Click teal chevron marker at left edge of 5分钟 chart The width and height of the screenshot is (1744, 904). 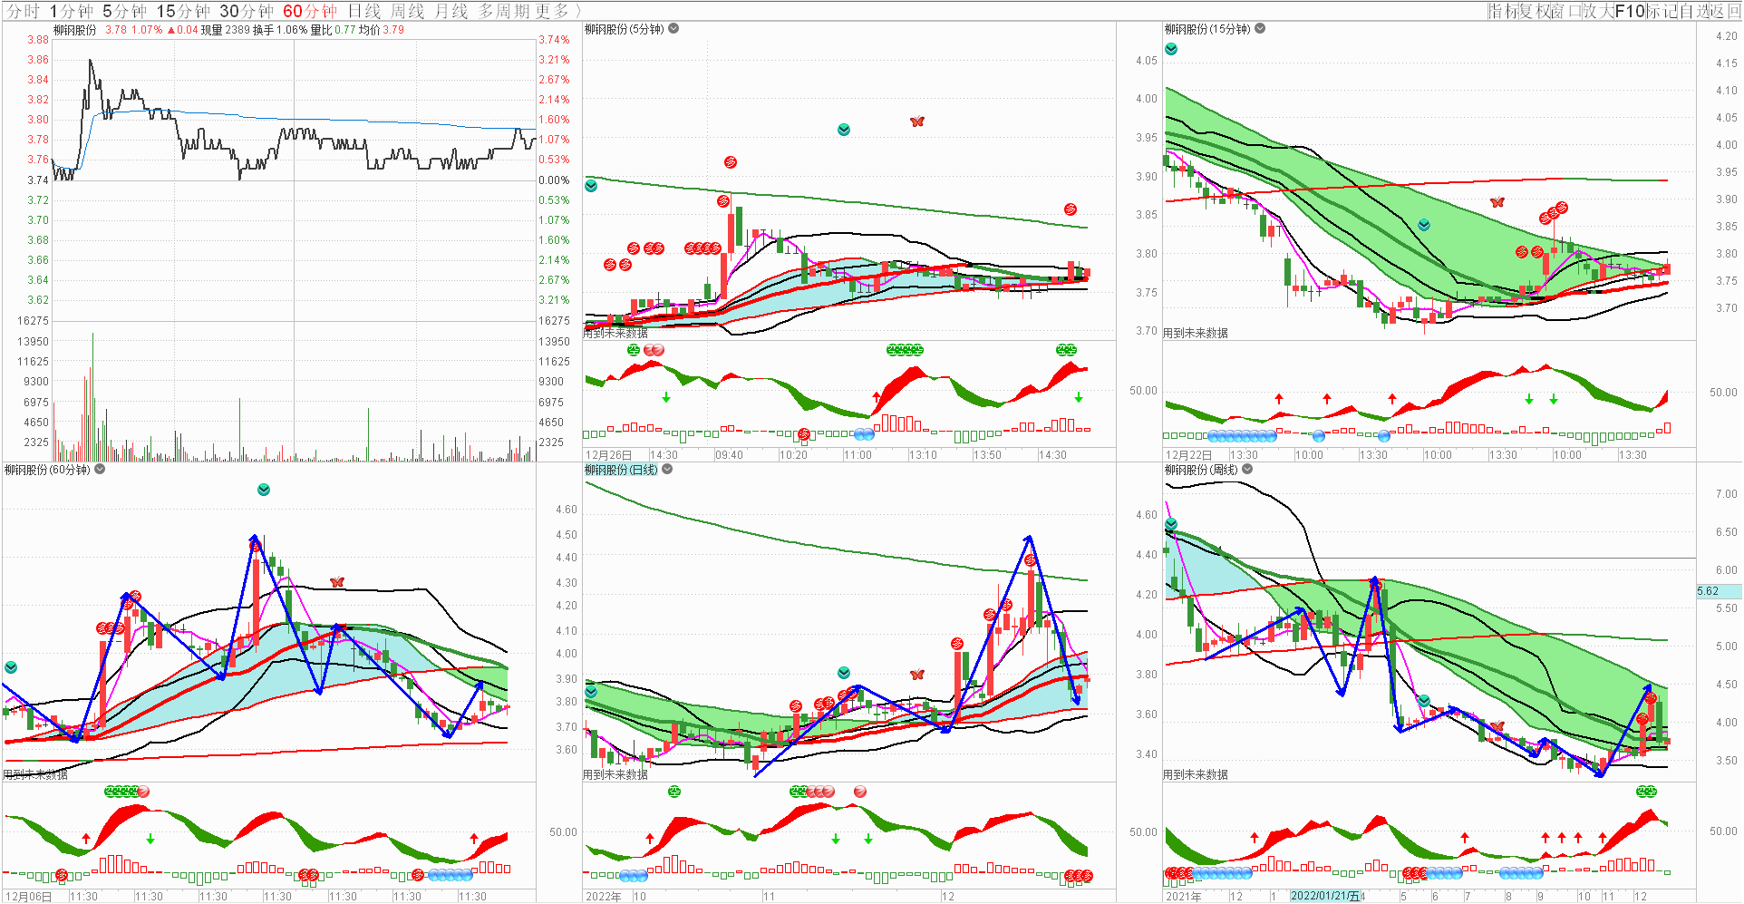click(591, 186)
